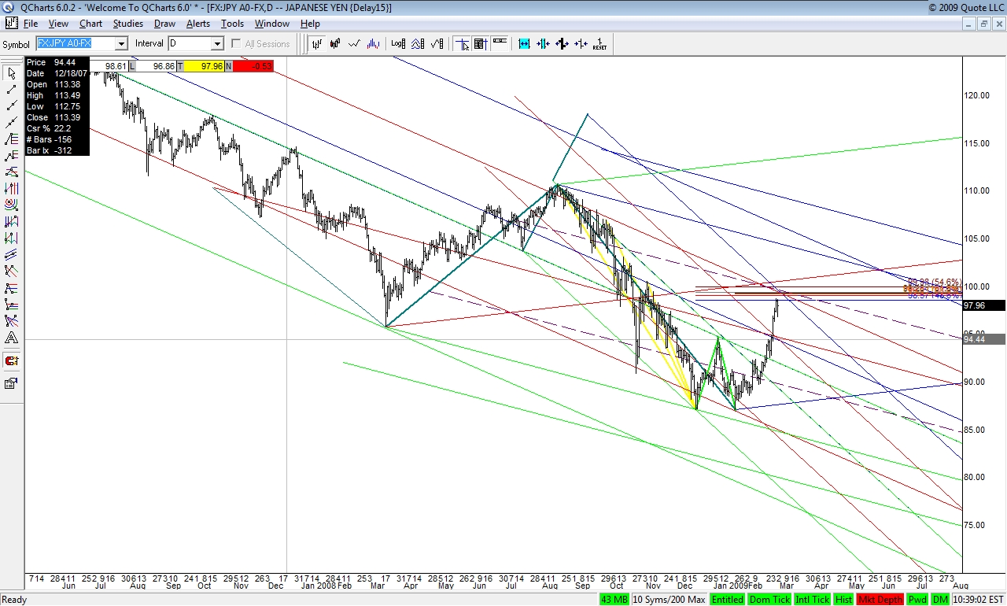Expand the Interval dropdown list
Screen dimensions: 1007x606
217,44
